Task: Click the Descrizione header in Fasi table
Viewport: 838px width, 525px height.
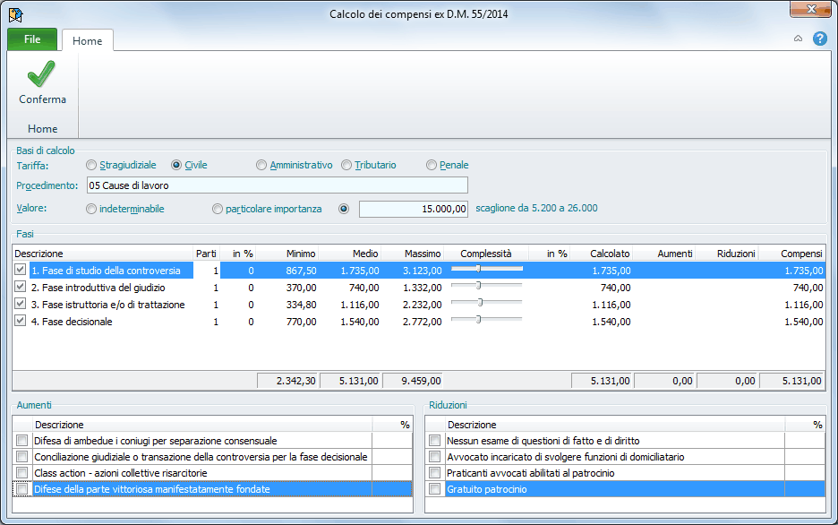Action: 103,254
